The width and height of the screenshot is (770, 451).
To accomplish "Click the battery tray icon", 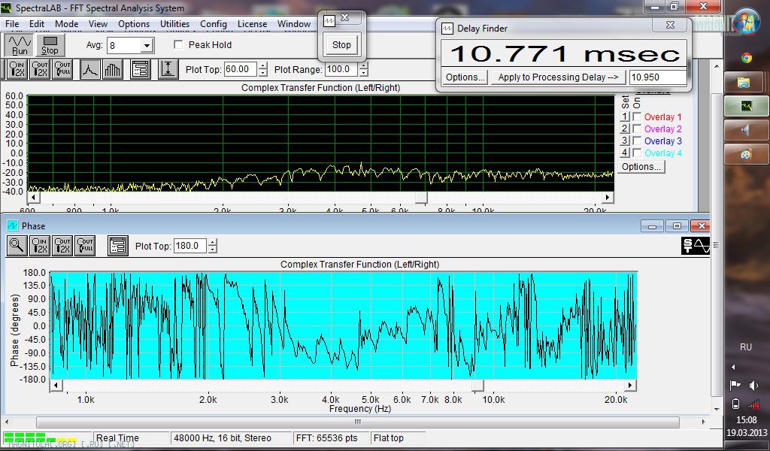I will [x=735, y=404].
